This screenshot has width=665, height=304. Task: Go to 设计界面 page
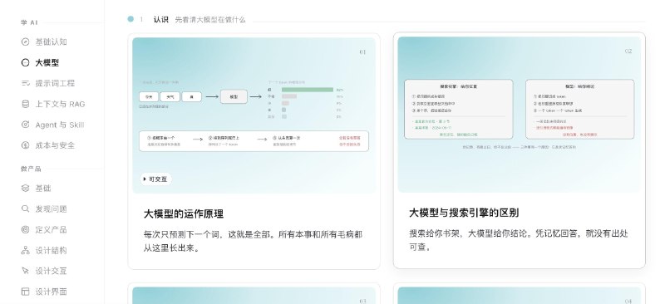[51, 292]
